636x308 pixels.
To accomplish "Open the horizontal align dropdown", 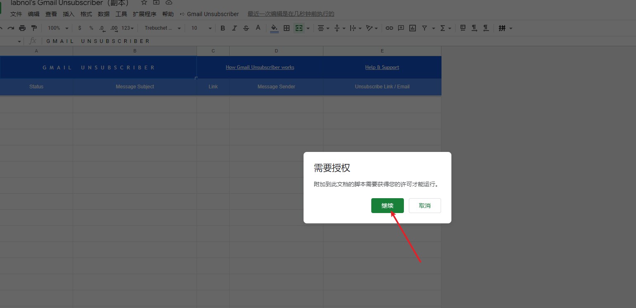I will click(323, 28).
